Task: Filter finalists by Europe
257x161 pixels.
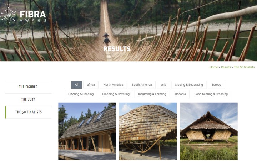Action: (x=216, y=85)
